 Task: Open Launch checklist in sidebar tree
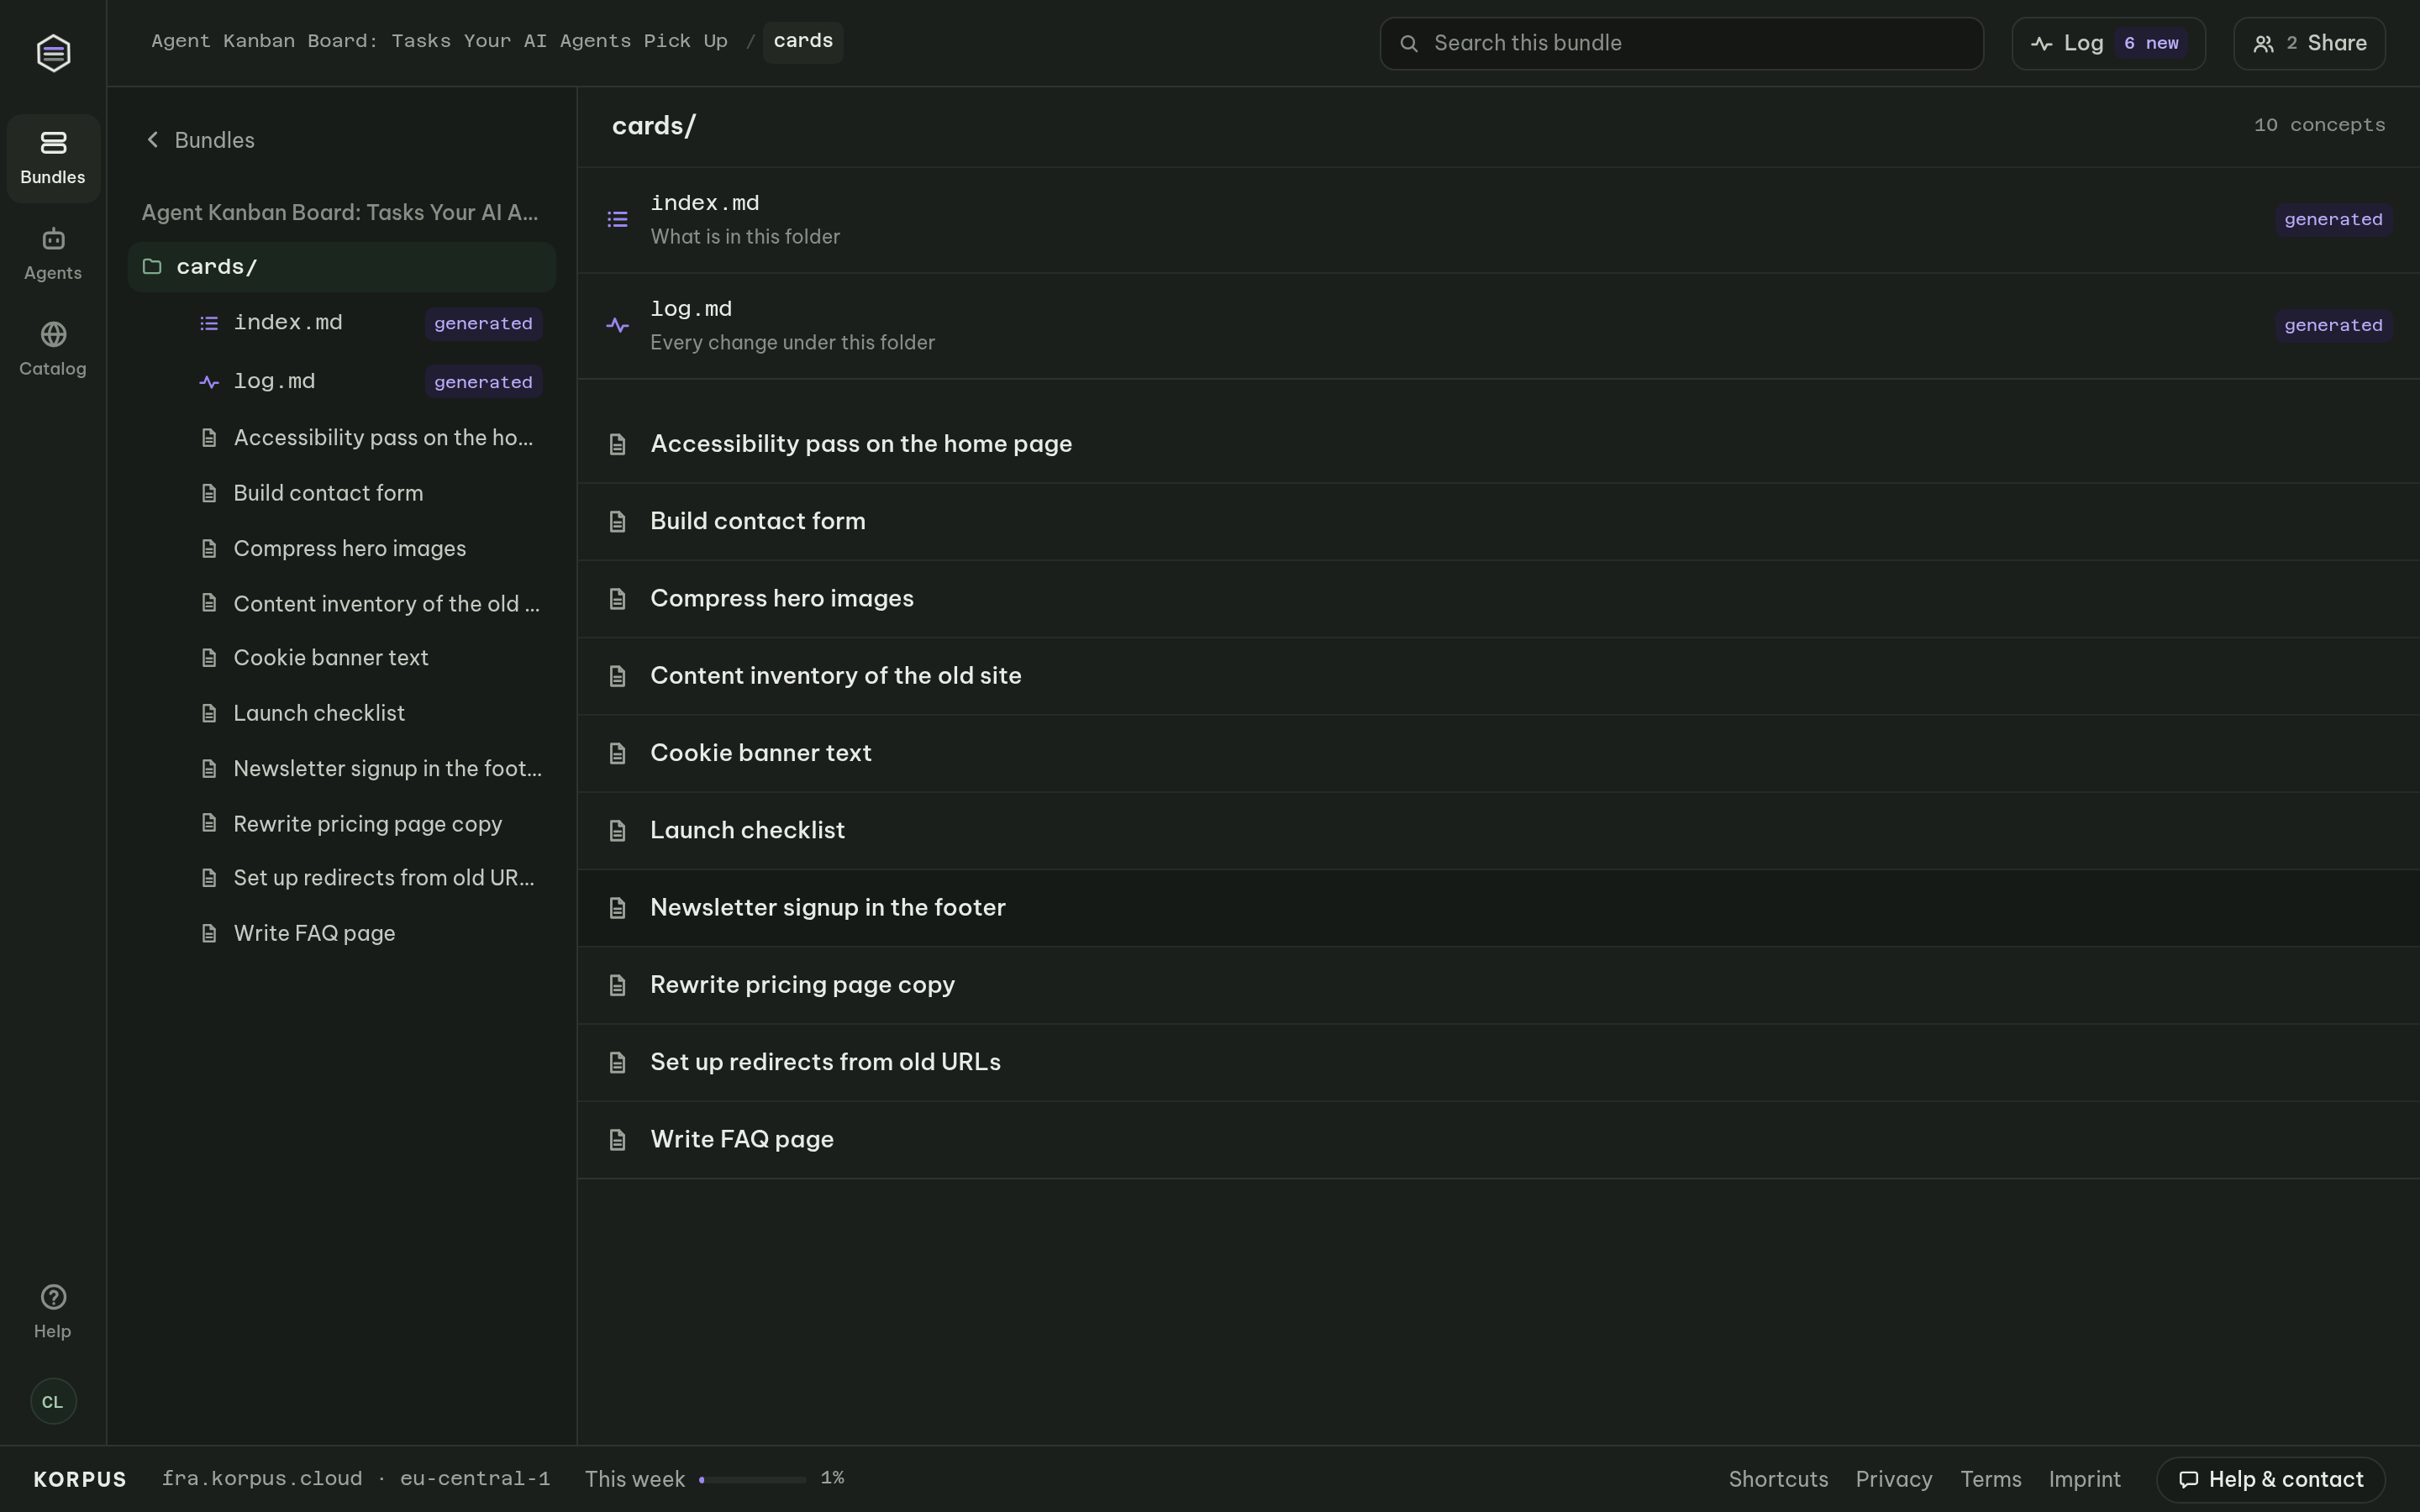368,713
